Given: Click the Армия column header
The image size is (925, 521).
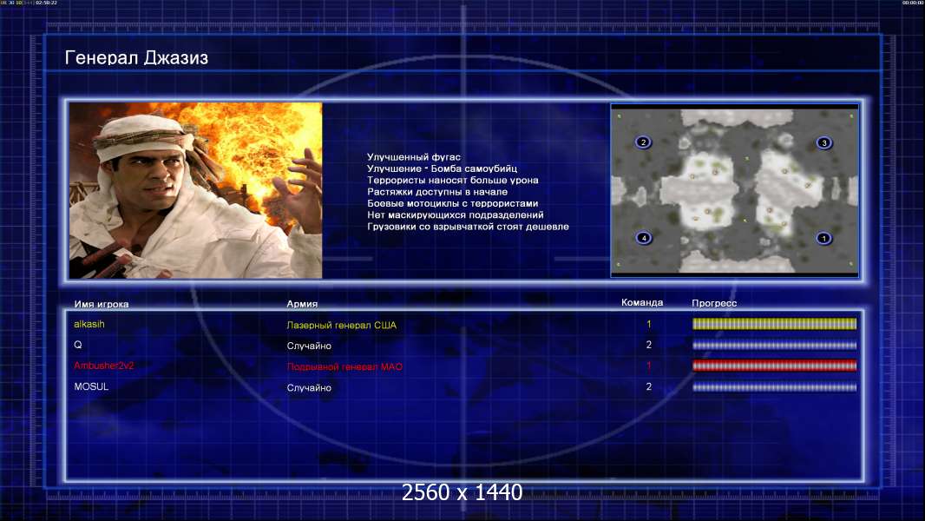Looking at the screenshot, I should pyautogui.click(x=302, y=304).
